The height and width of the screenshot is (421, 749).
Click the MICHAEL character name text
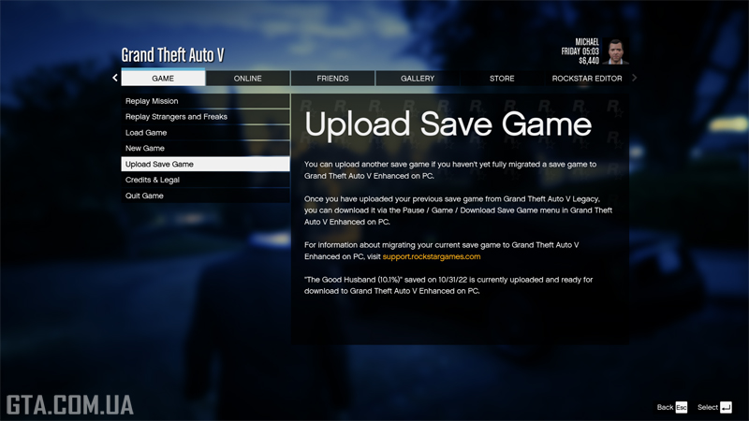(587, 42)
